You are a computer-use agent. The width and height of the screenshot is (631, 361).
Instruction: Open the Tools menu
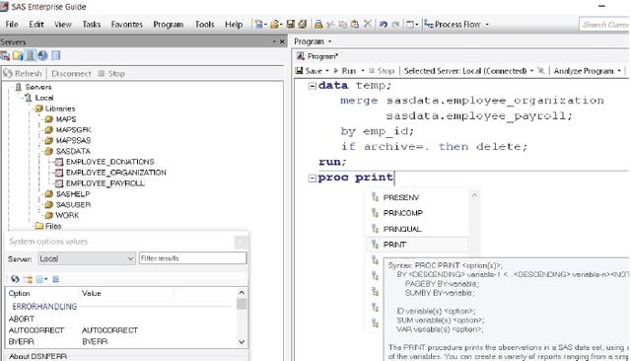pos(204,25)
